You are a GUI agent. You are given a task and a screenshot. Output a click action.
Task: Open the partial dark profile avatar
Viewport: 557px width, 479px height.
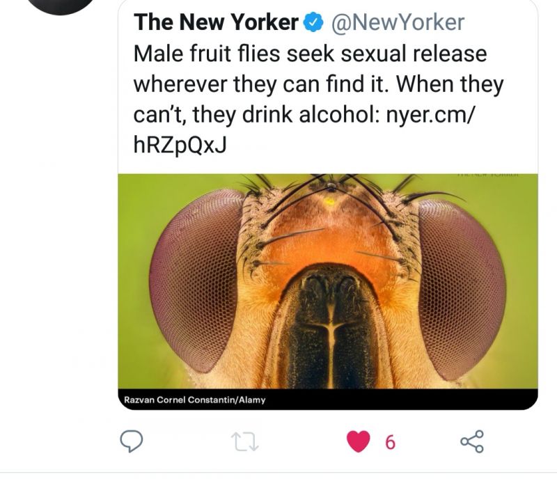tap(61, 6)
